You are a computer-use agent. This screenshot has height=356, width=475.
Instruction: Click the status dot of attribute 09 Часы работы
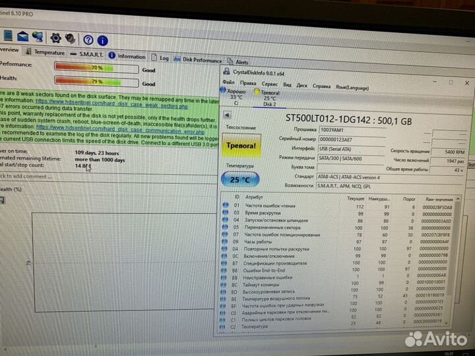(x=224, y=241)
